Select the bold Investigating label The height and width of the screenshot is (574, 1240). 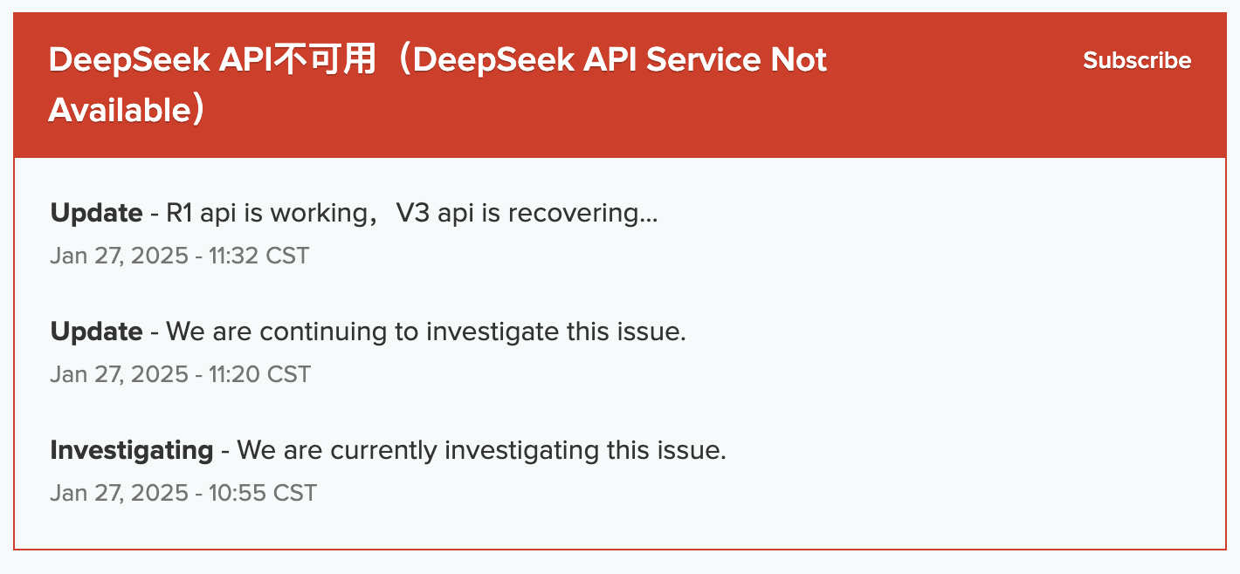point(131,450)
